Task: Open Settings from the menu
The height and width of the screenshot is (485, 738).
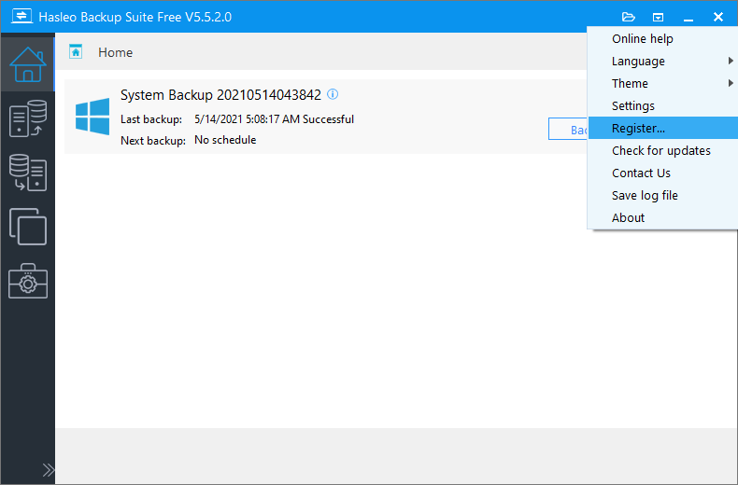Action: (662, 105)
